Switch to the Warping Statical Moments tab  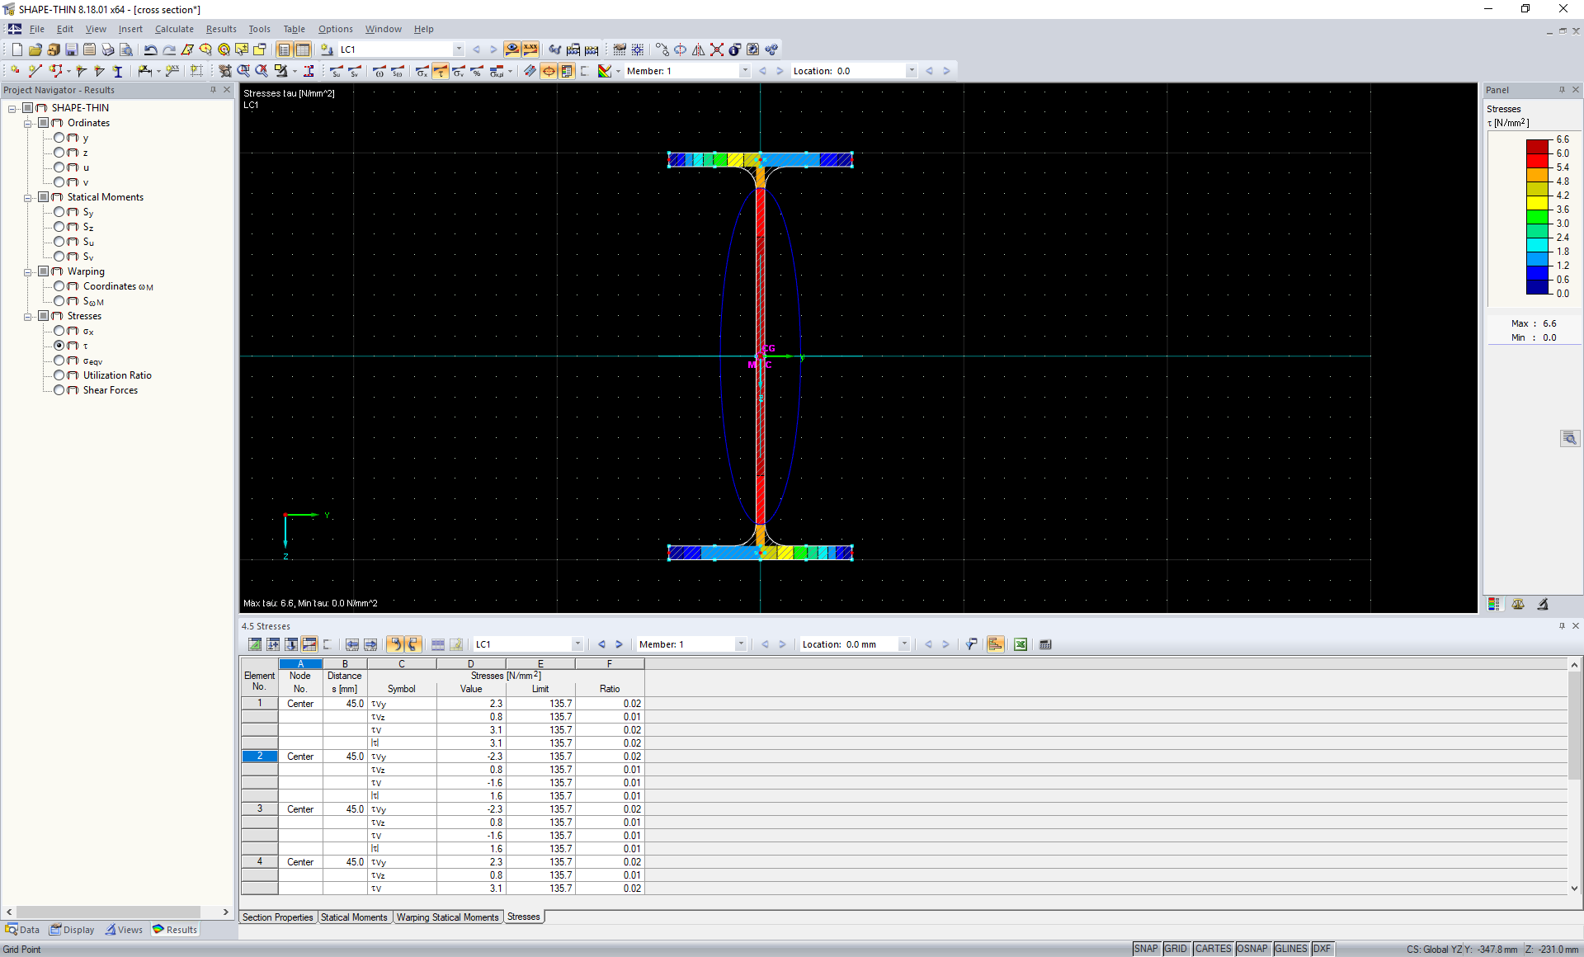tap(447, 917)
